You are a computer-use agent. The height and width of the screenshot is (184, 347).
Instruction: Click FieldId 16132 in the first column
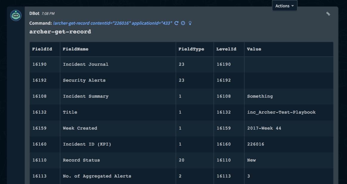tap(39, 112)
